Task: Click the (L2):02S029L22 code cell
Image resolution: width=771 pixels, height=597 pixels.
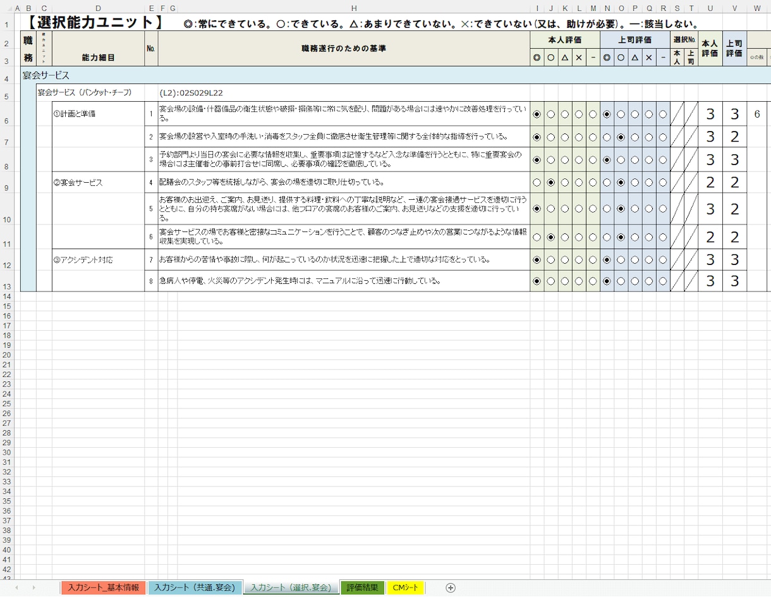Action: coord(191,92)
